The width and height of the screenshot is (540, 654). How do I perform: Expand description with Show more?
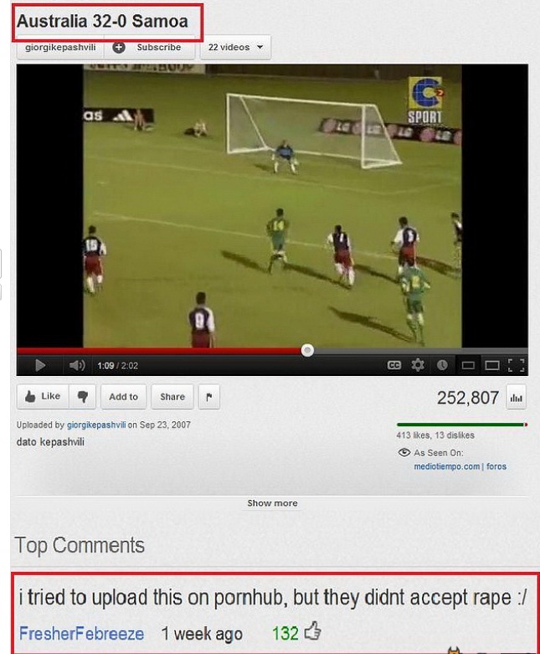pyautogui.click(x=272, y=503)
